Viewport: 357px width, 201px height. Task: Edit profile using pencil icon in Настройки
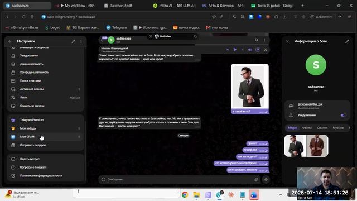[73, 41]
